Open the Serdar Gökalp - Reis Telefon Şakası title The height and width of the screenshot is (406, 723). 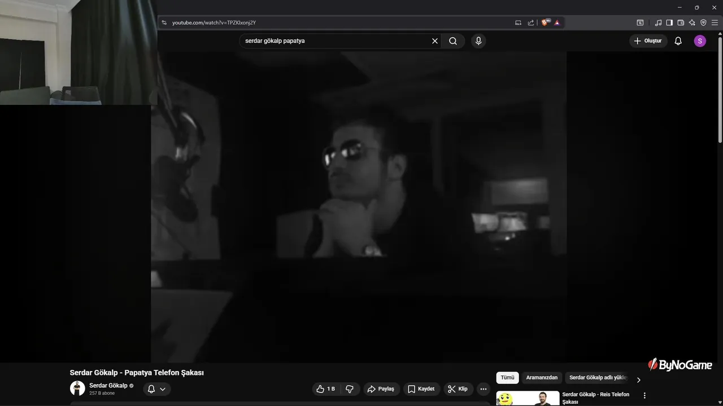click(595, 398)
